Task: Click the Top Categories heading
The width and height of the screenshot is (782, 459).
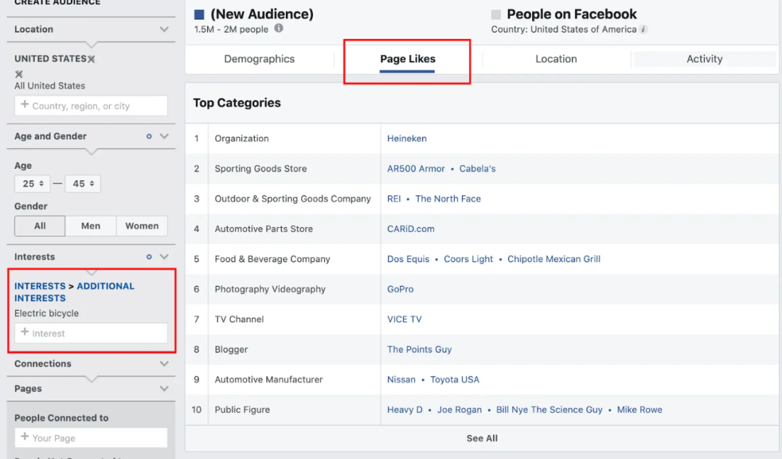Action: click(237, 103)
